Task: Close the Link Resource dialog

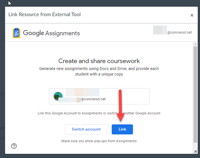Action: pyautogui.click(x=192, y=15)
